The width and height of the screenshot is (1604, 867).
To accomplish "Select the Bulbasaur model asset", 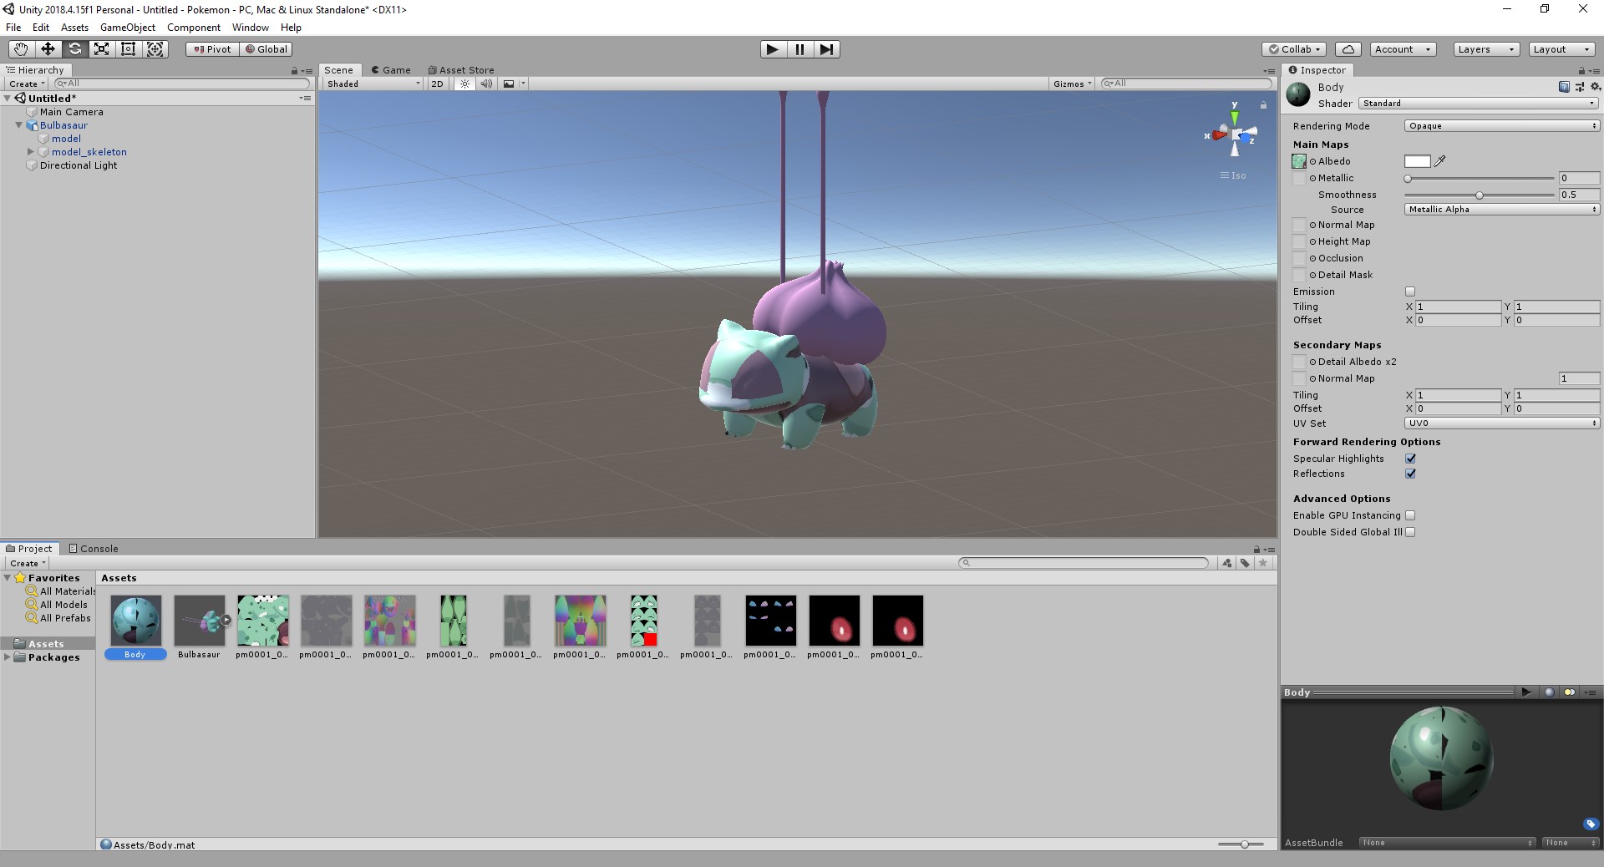I will [199, 626].
